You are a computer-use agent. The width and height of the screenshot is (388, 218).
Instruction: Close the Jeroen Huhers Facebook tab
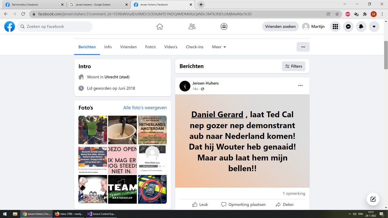click(x=191, y=5)
